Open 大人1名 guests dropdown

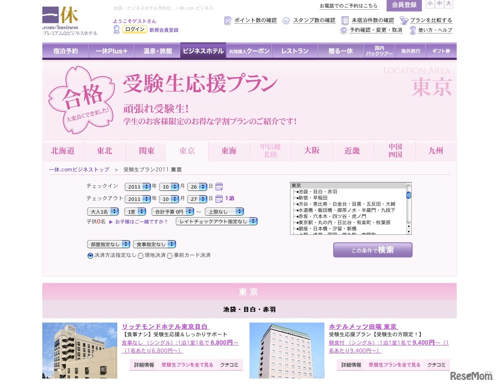(103, 212)
